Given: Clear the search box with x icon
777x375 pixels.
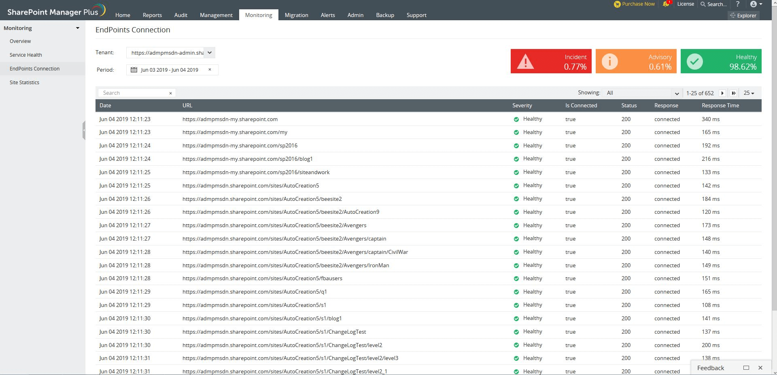Looking at the screenshot, I should (170, 93).
